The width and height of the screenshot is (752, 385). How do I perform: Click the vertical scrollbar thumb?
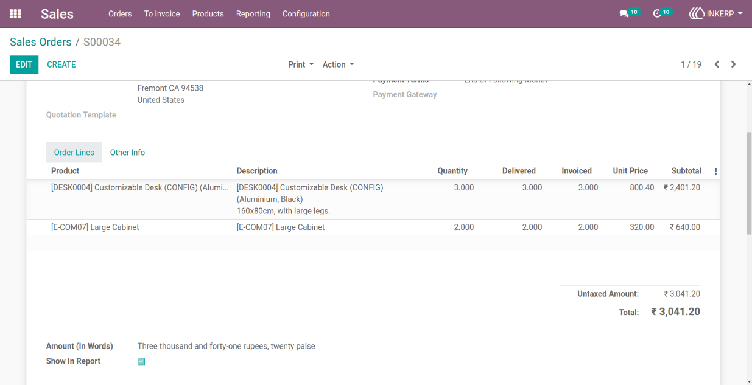click(x=748, y=182)
